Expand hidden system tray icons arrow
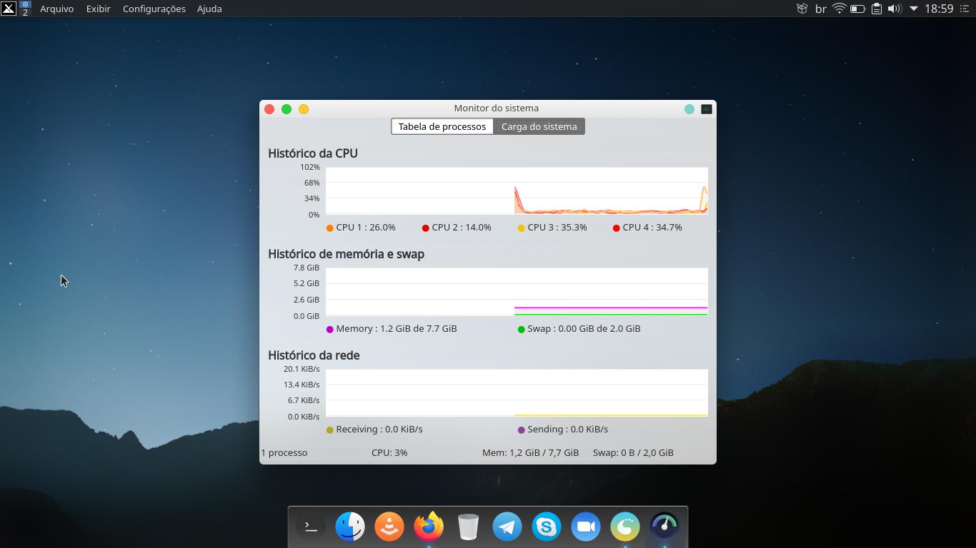 click(913, 9)
